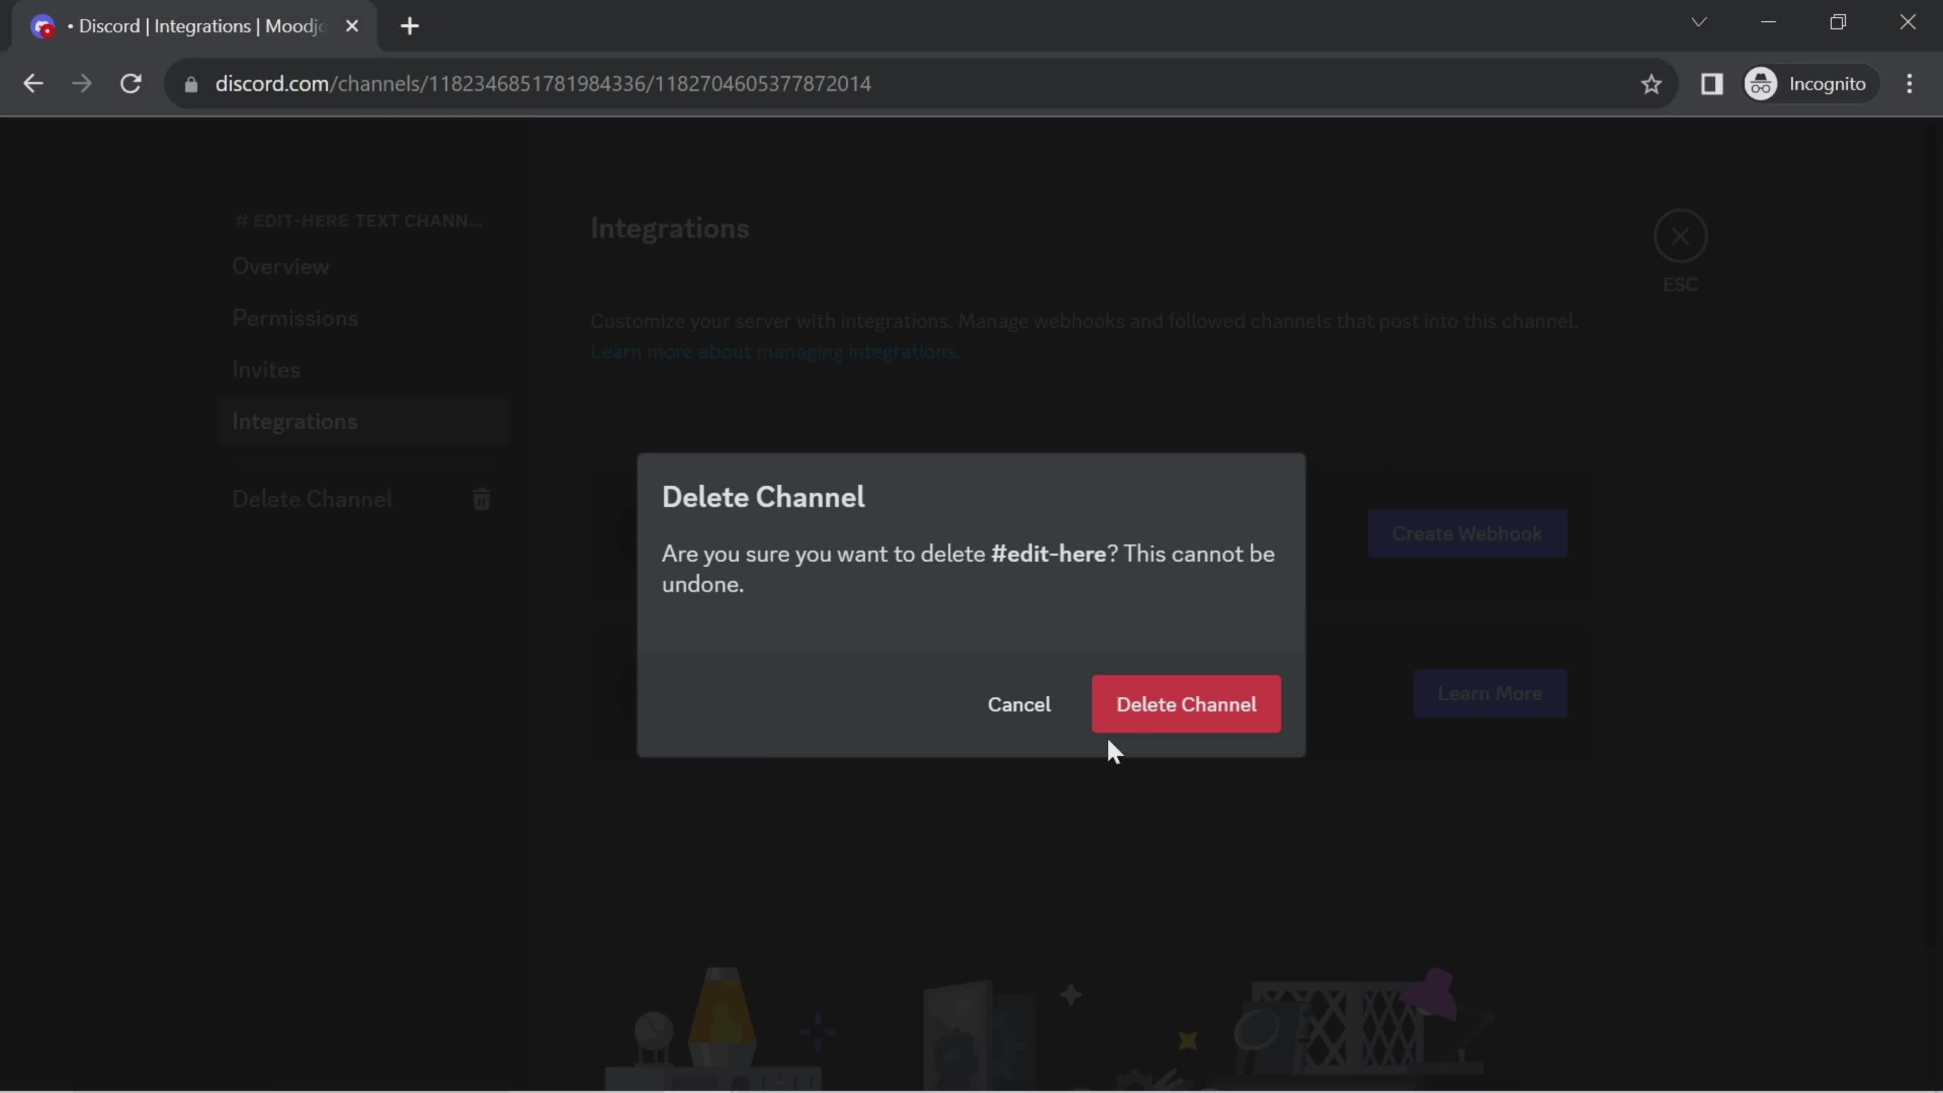Open the Overview settings section
The image size is (1943, 1093).
pyautogui.click(x=281, y=266)
